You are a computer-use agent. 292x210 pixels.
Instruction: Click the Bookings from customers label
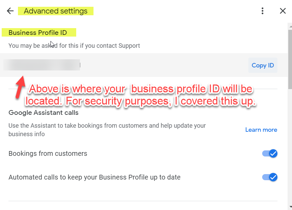click(x=48, y=153)
